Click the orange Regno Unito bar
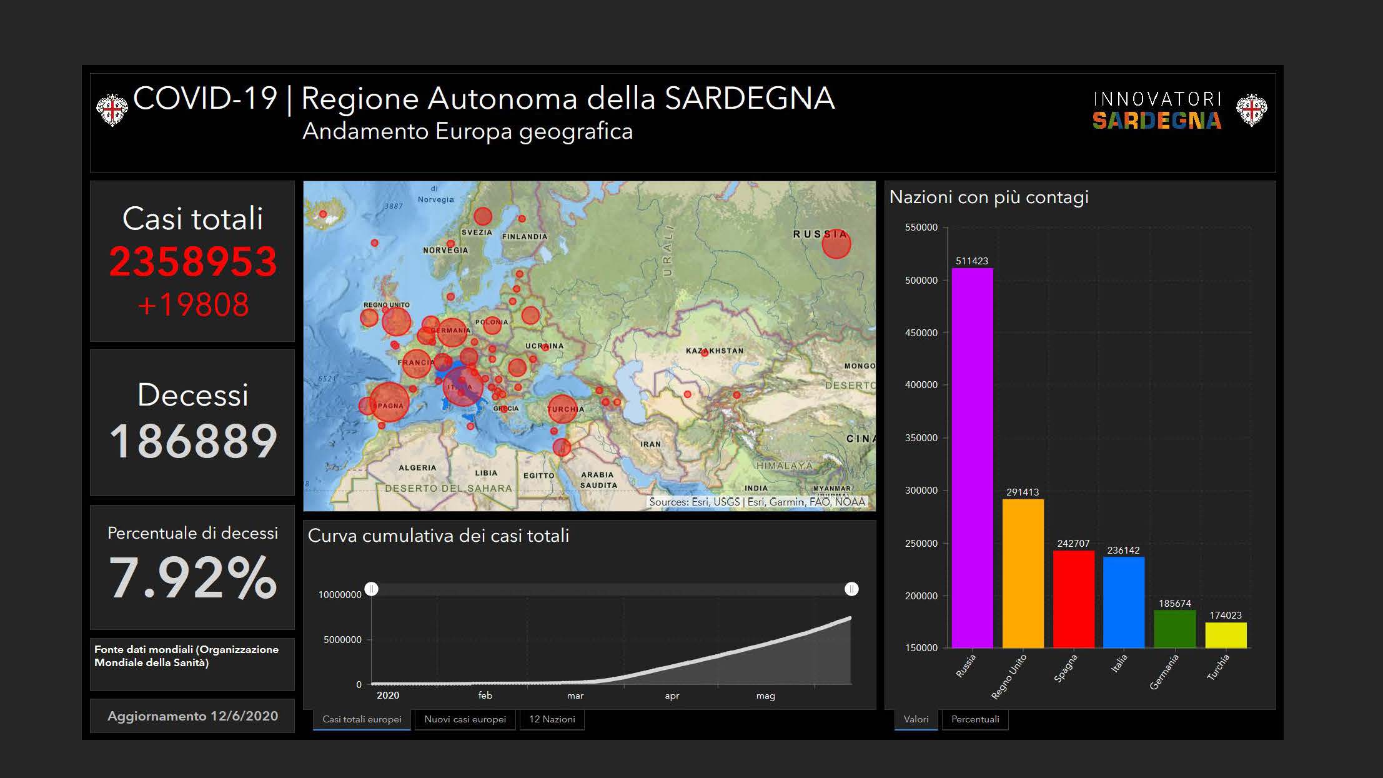Screen dimensions: 1383x778 (1023, 573)
